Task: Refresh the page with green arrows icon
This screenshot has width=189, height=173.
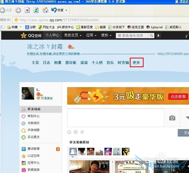Action: click(36, 10)
